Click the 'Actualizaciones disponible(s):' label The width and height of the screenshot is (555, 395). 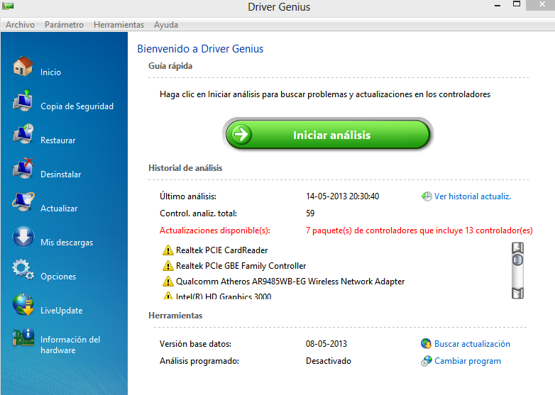(x=215, y=230)
